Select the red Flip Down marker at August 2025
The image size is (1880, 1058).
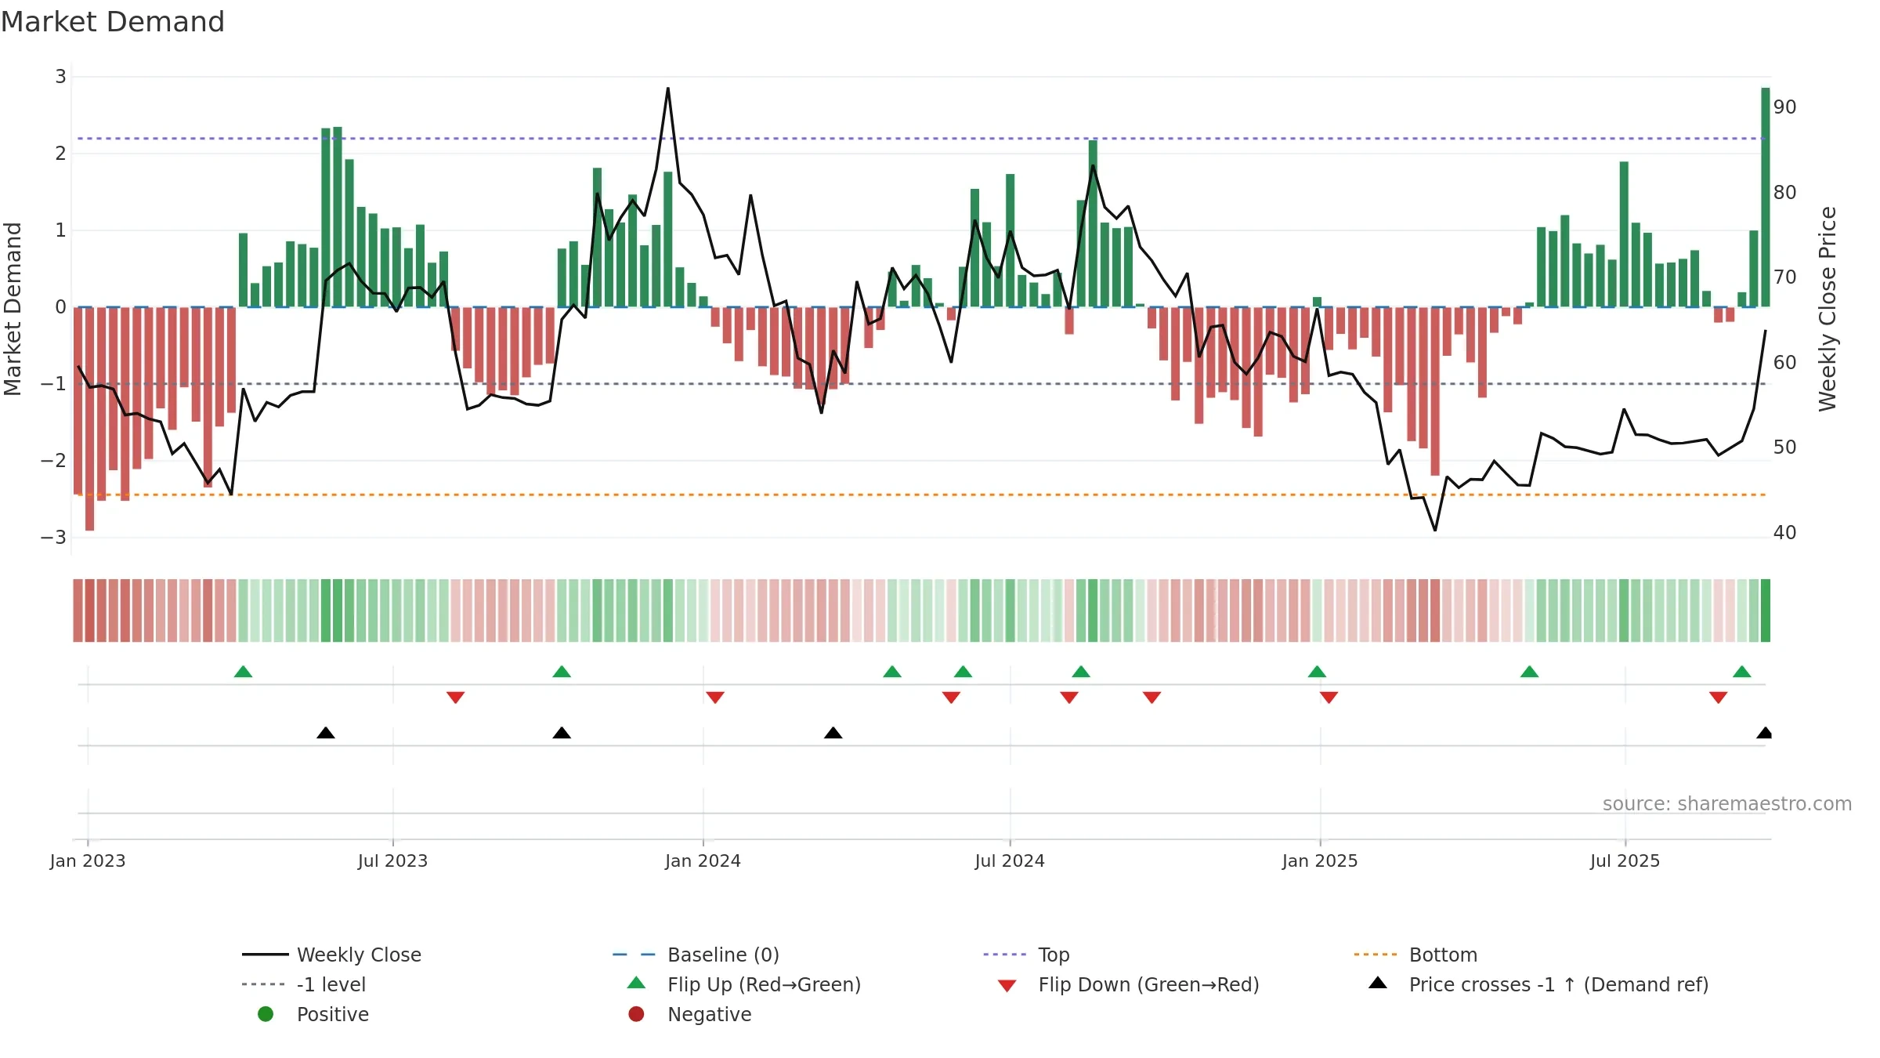[x=1719, y=697]
